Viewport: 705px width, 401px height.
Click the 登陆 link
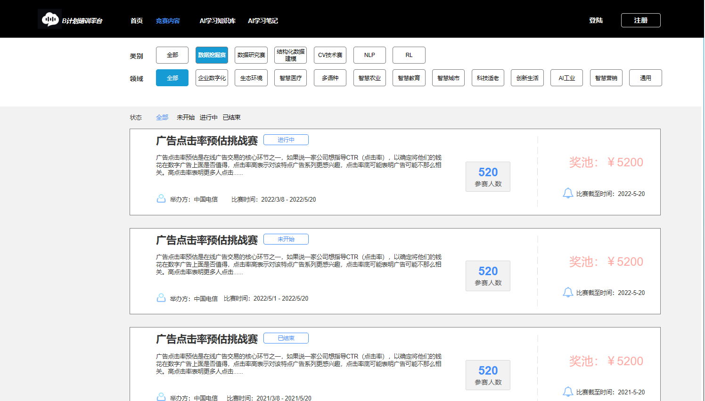tap(596, 20)
